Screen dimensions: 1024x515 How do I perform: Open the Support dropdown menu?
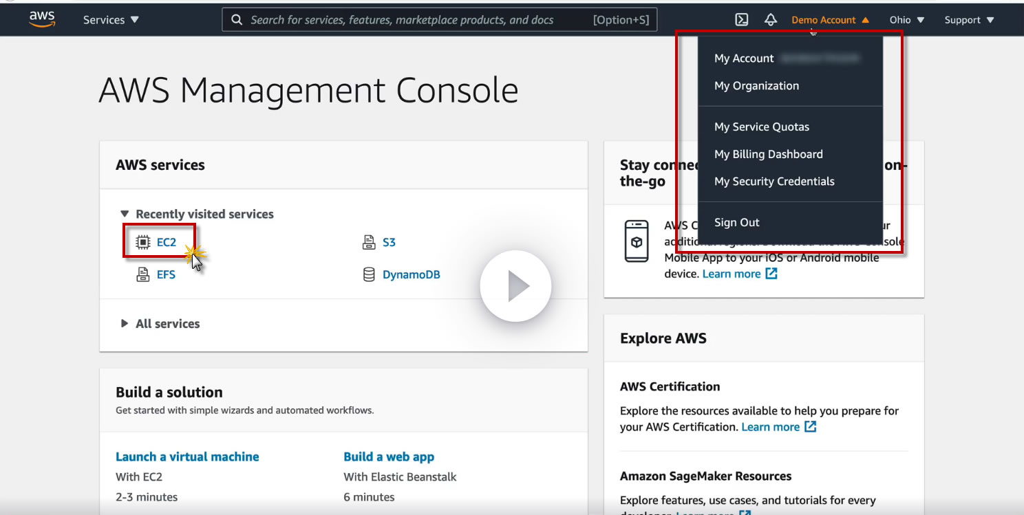(x=969, y=20)
